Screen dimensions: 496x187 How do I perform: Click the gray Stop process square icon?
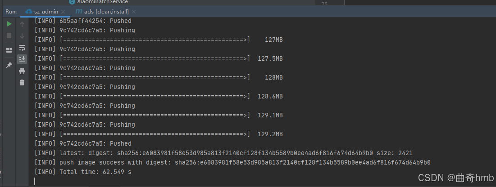tap(9, 36)
